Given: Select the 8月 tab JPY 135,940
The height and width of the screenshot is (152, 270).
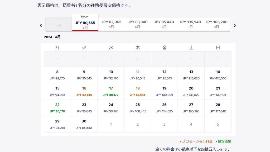Looking at the screenshot, I should [x=190, y=24].
